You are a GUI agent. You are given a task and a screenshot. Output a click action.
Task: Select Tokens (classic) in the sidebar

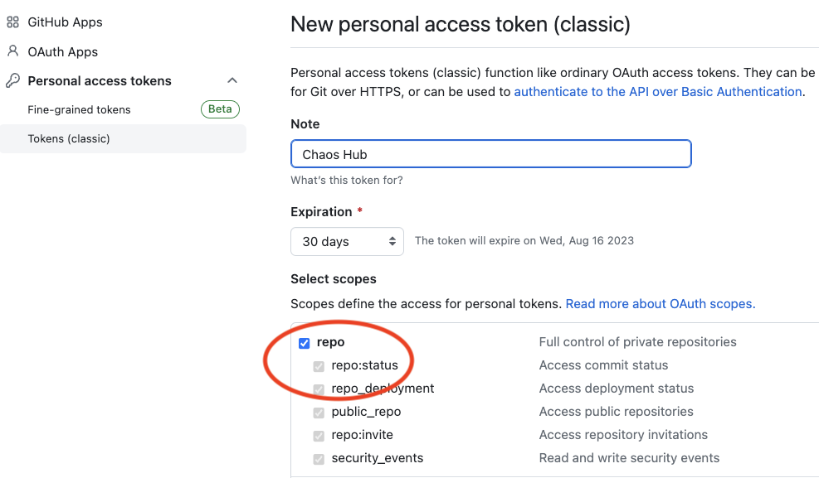69,138
